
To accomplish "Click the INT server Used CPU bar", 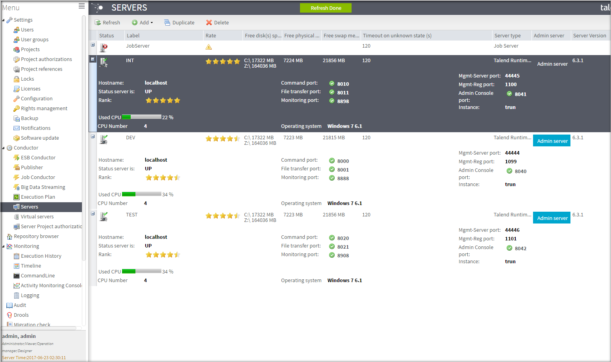I will [x=141, y=117].
